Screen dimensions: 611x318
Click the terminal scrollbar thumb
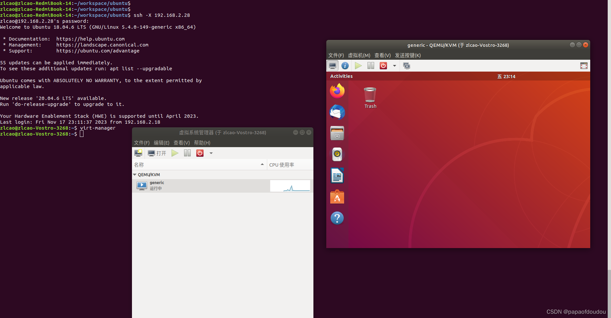tap(609, 294)
